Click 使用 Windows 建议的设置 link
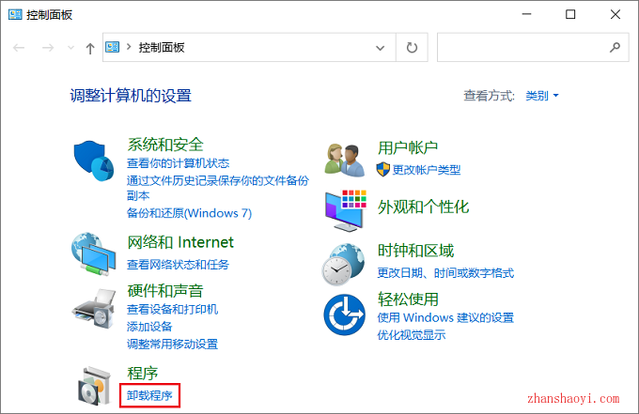The height and width of the screenshot is (414, 639). (445, 317)
